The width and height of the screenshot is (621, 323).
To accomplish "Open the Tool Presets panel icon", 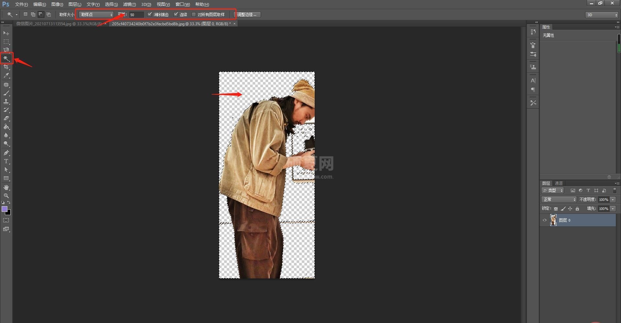I will coord(533,103).
